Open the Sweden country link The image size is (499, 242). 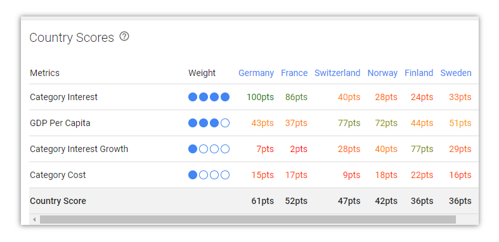456,73
